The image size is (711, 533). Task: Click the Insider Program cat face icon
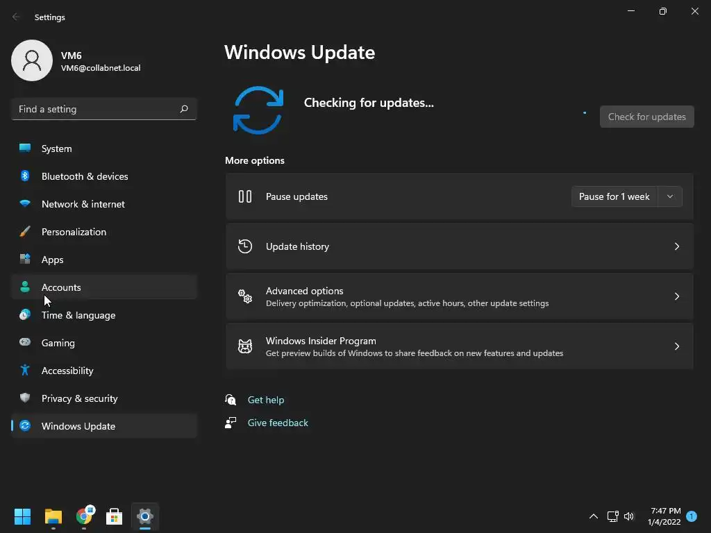(x=245, y=346)
